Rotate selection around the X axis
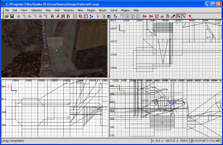Viewport: 223px width, 145px height. click(24, 16)
